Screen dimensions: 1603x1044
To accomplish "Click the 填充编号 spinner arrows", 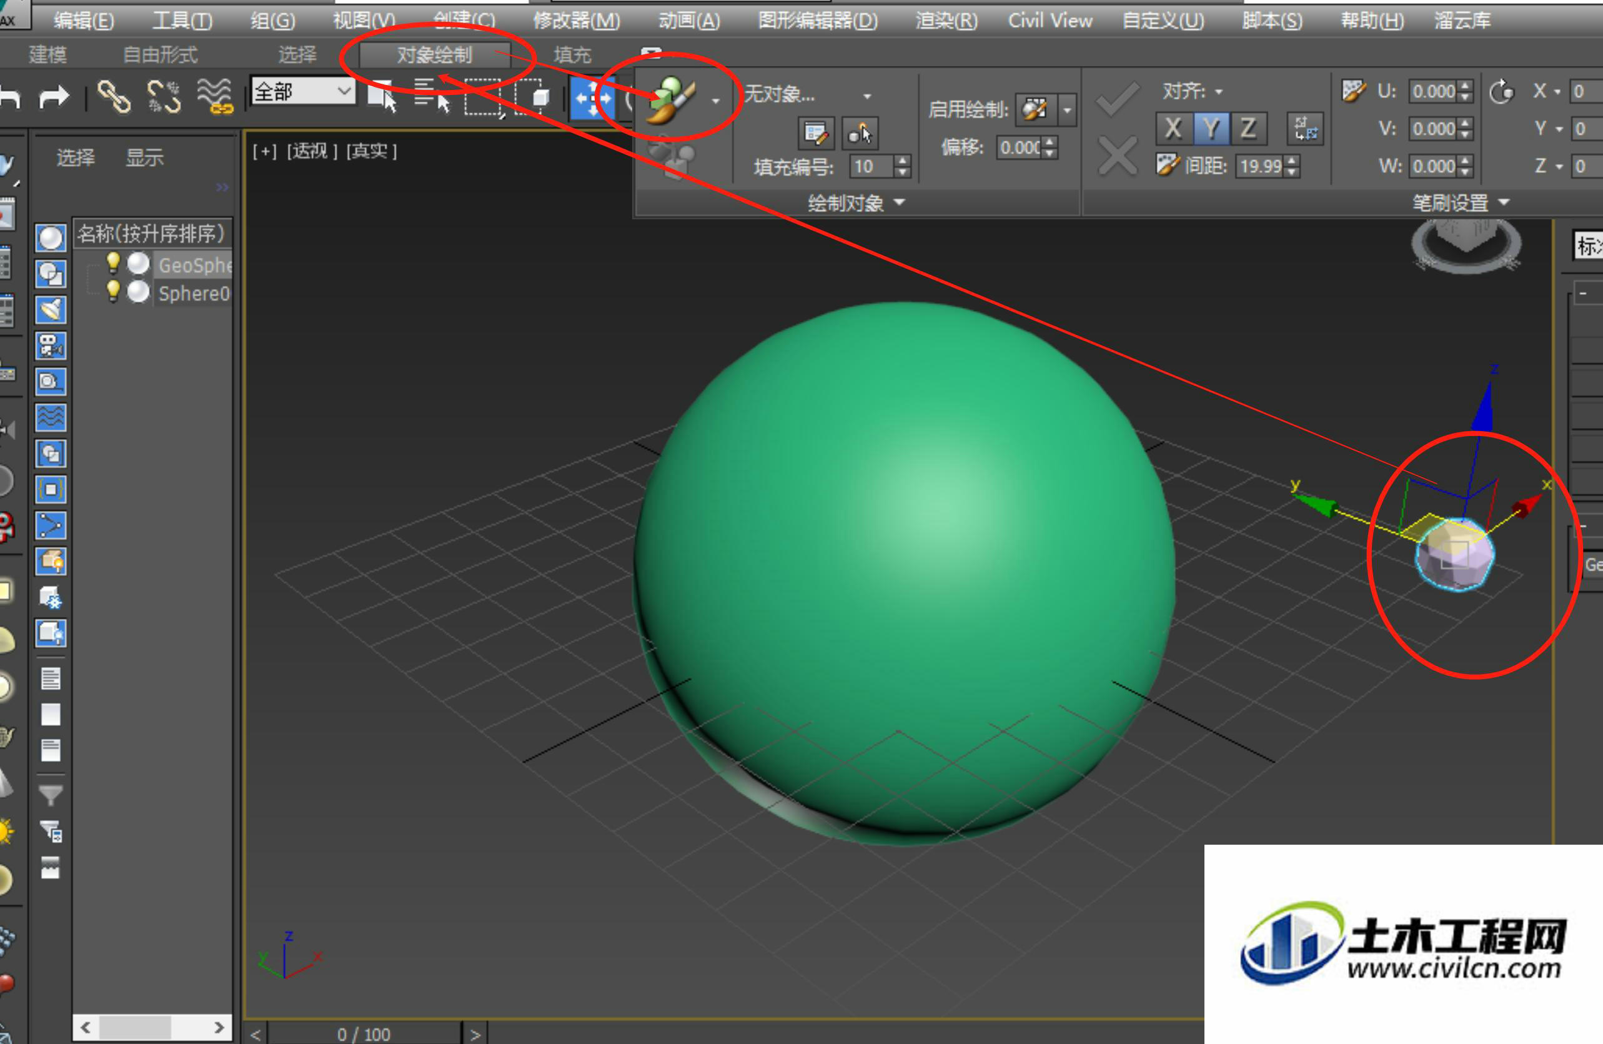I will click(903, 166).
